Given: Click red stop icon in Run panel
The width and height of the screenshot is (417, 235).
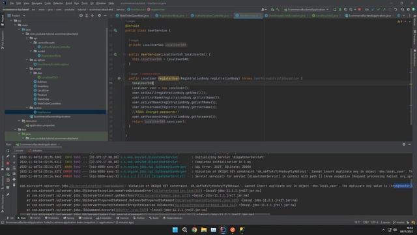Looking at the screenshot, I should (x=8, y=163).
